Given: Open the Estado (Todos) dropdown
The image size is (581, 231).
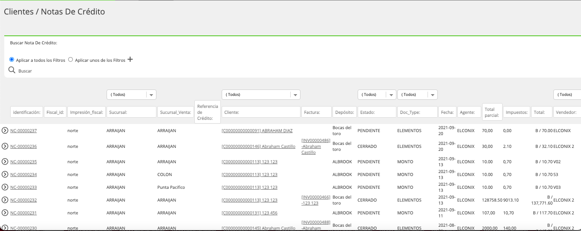Looking at the screenshot, I should [377, 95].
